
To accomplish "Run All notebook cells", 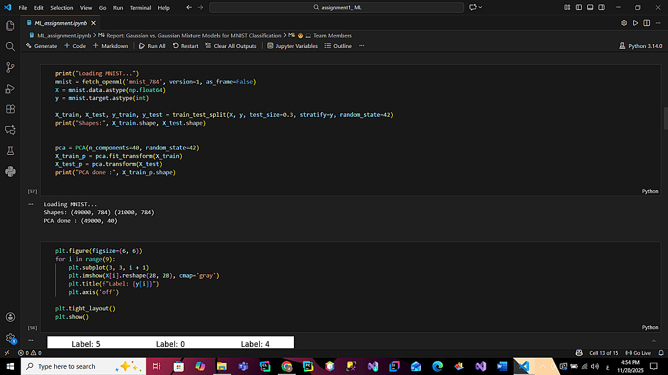I will coord(152,46).
